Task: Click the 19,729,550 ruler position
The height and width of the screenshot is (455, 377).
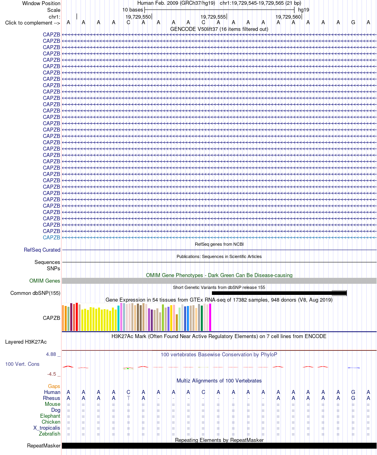Action: [x=138, y=17]
